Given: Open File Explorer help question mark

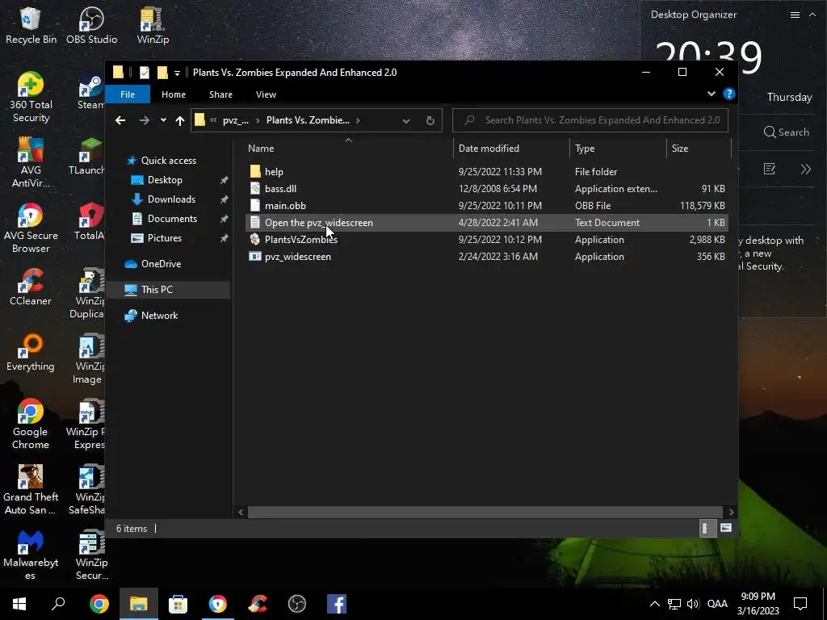Looking at the screenshot, I should click(x=729, y=94).
